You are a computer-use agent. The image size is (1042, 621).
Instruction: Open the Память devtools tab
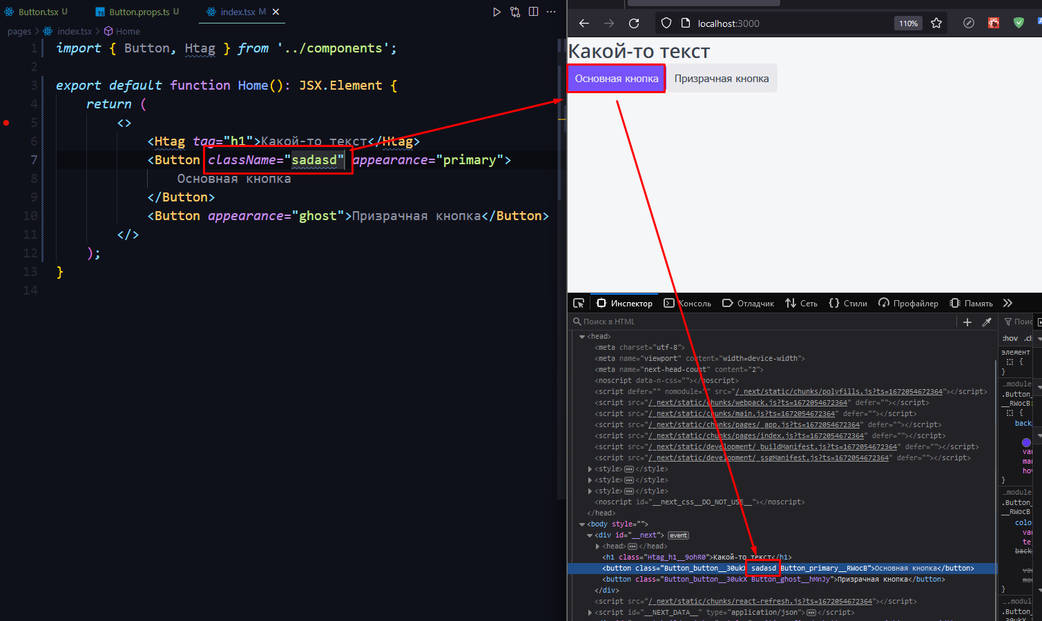[971, 303]
